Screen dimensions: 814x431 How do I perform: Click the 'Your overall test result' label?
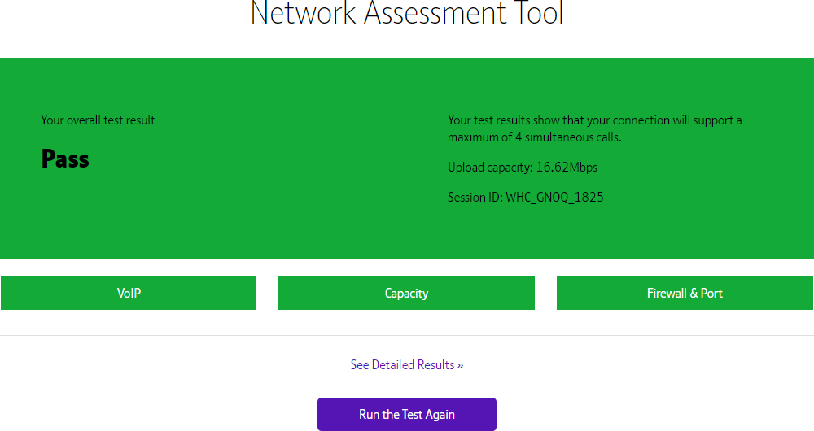coord(98,120)
